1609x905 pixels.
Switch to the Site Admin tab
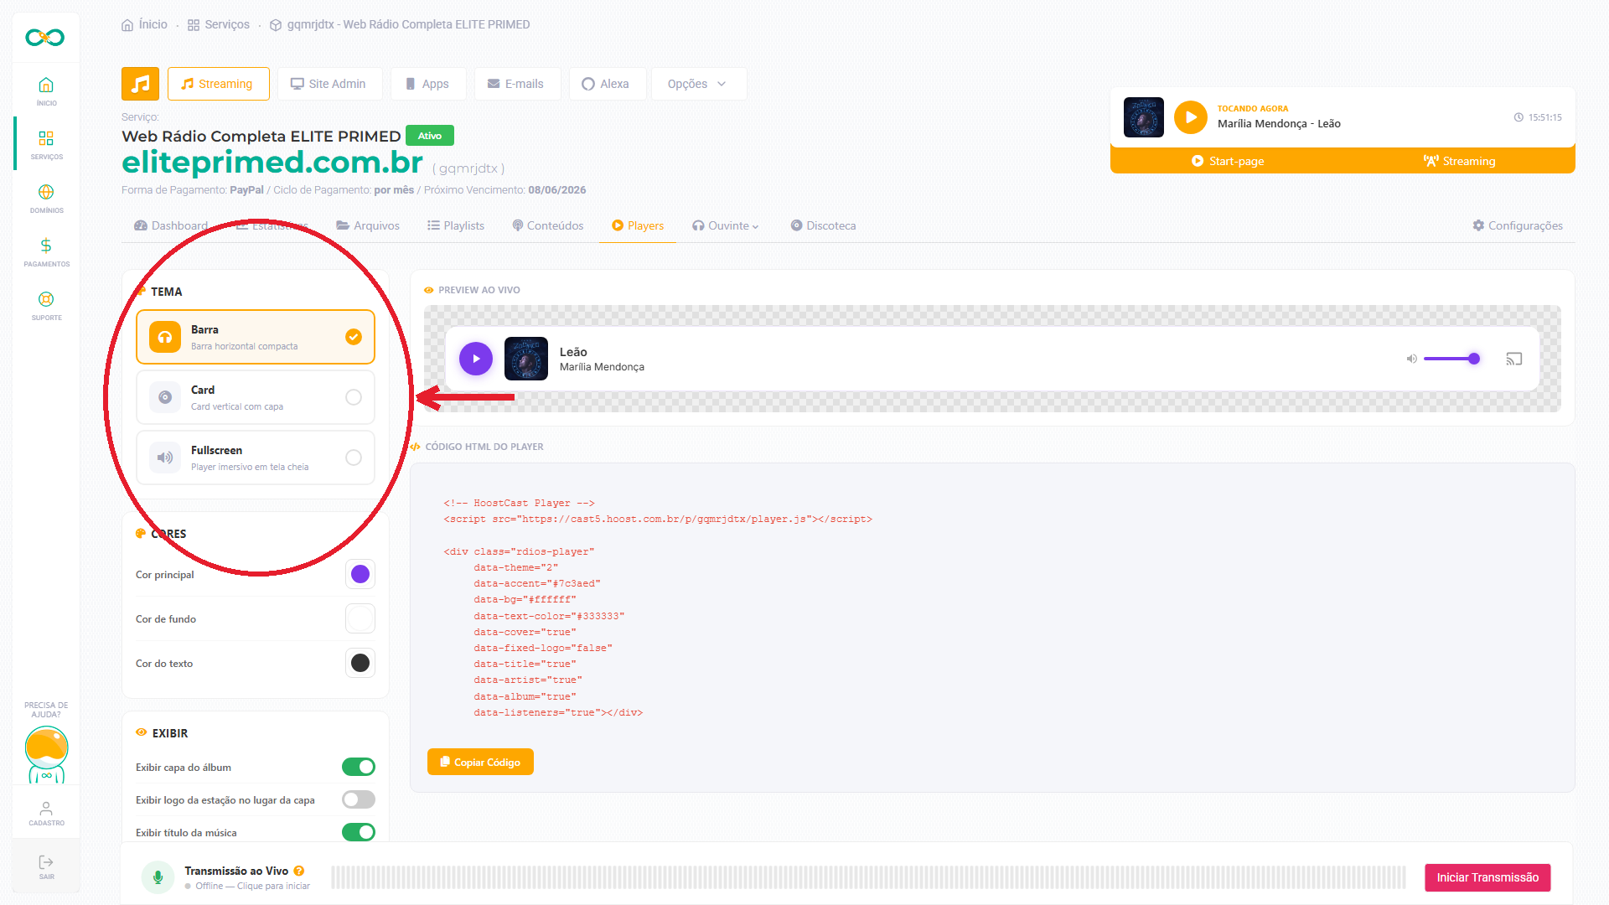[x=329, y=84]
